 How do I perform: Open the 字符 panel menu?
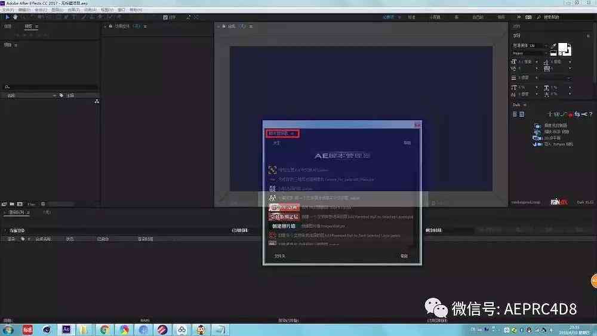[588, 36]
